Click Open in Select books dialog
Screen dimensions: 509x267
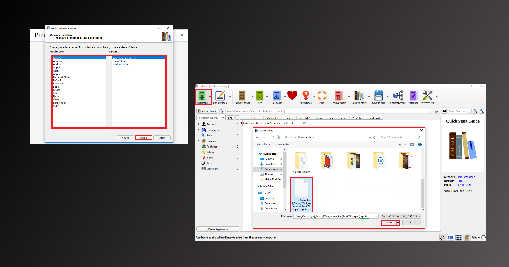point(389,223)
